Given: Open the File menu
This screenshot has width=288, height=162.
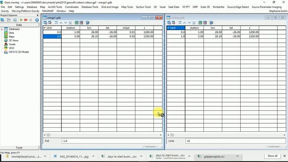Looking at the screenshot, I should pyautogui.click(x=3, y=7).
